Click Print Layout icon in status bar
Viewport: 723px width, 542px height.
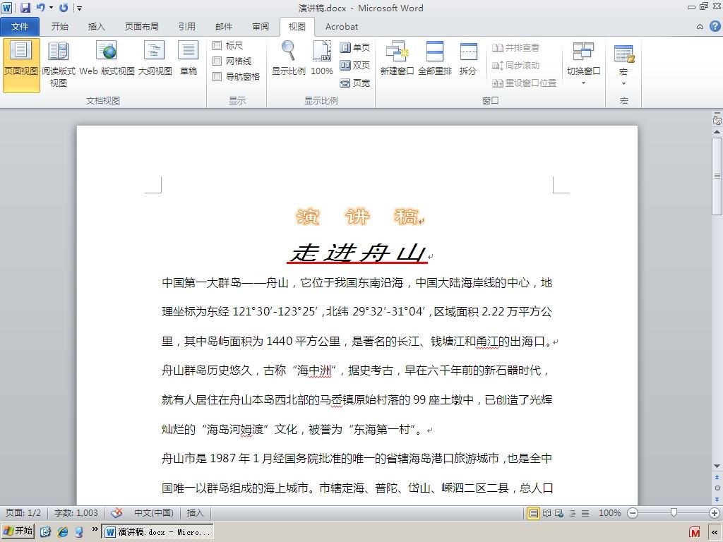[533, 513]
